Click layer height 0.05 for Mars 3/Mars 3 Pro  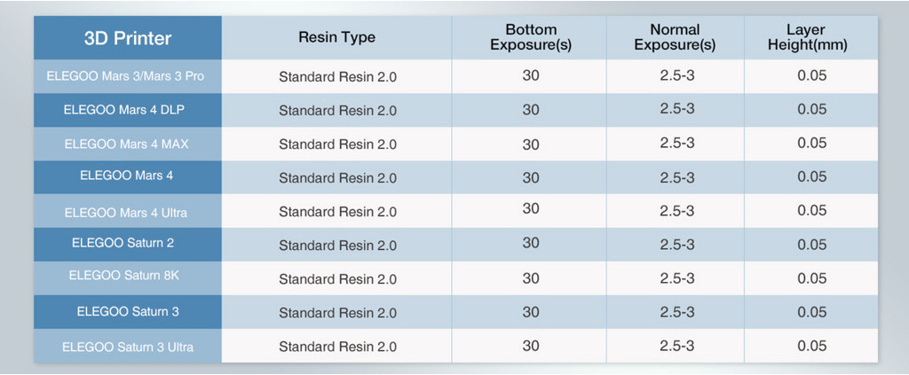pyautogui.click(x=811, y=76)
